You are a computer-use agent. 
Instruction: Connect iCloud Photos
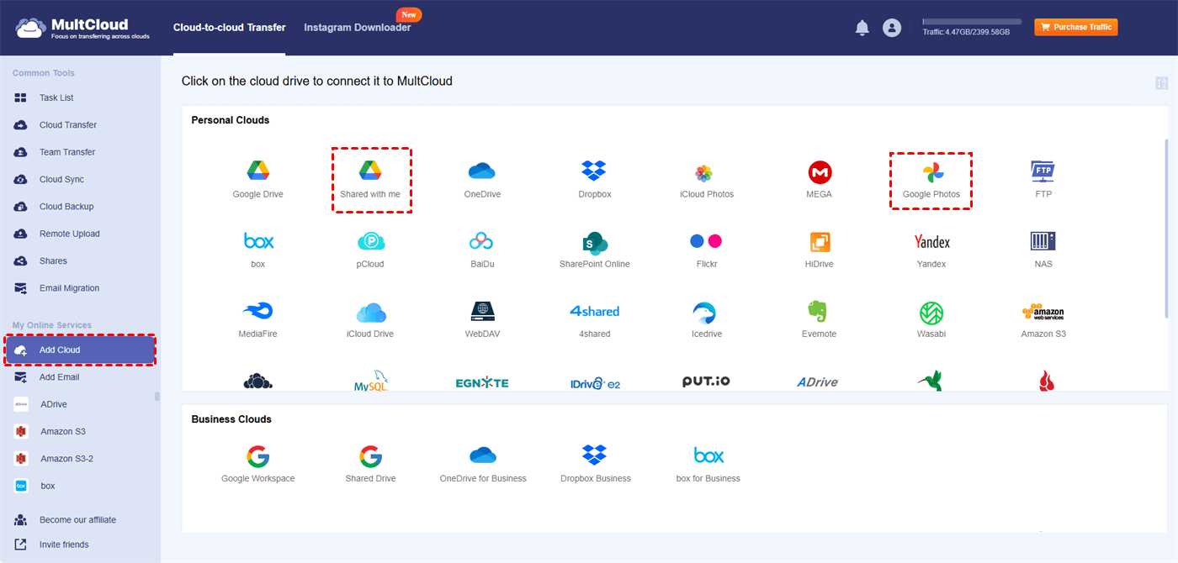pos(707,179)
